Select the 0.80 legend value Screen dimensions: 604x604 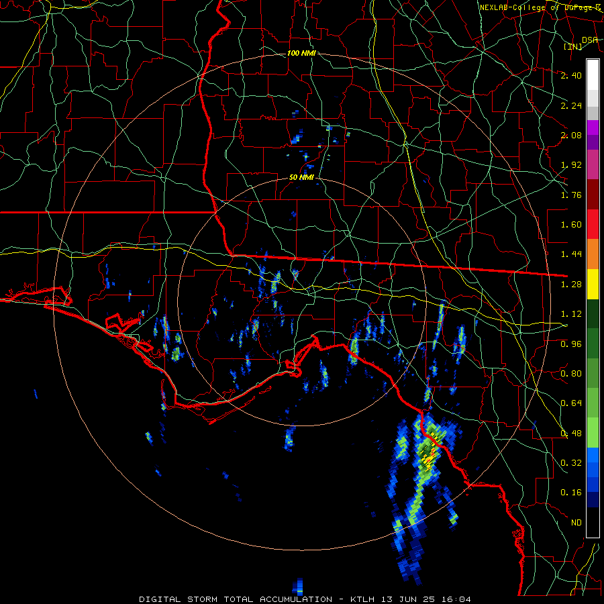(571, 374)
